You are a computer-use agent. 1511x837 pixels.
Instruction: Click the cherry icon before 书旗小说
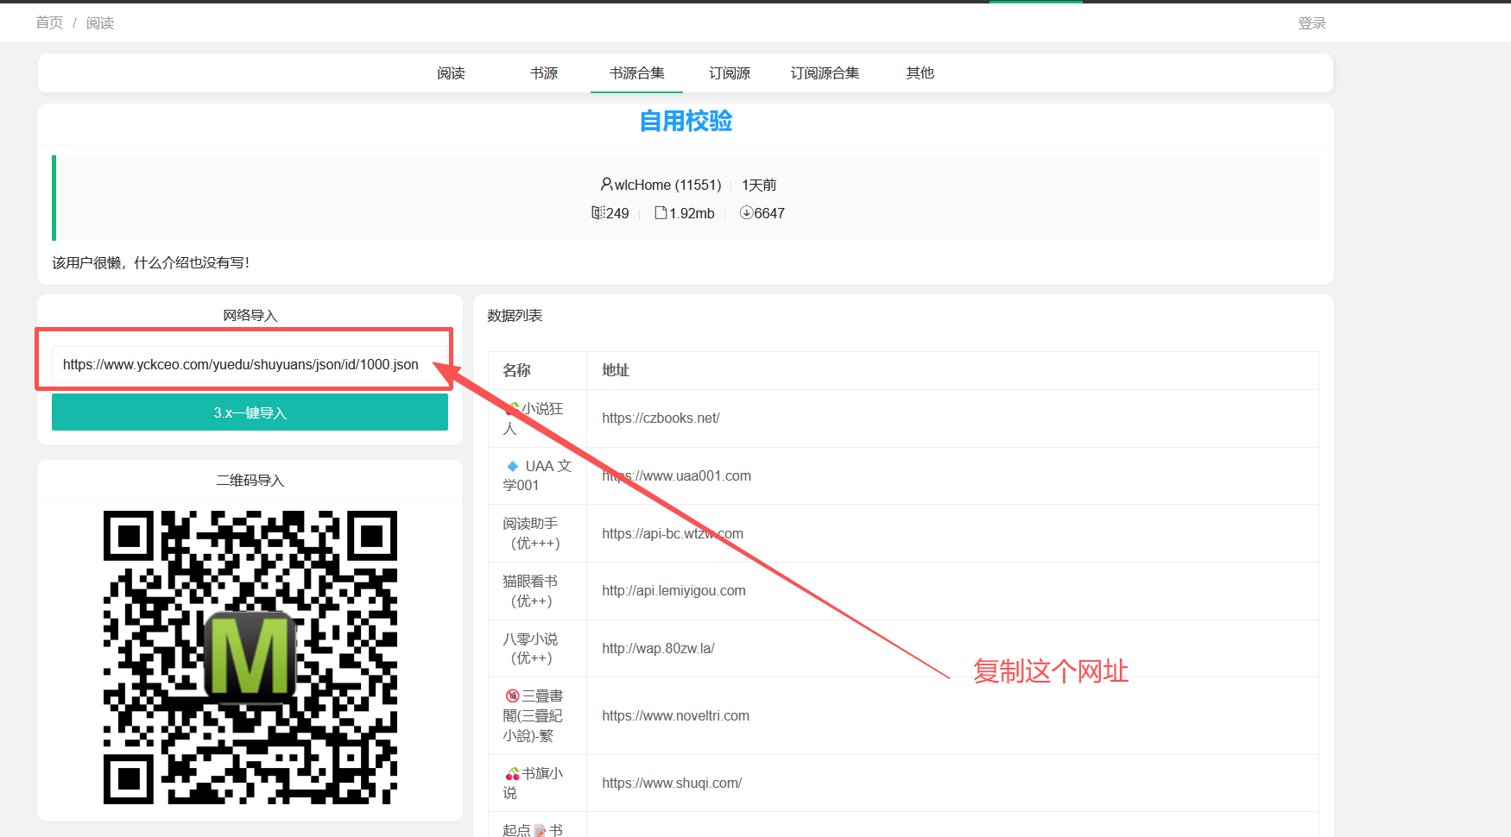click(x=513, y=773)
